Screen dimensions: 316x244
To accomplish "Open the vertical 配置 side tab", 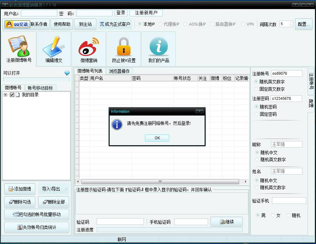I will (x=311, y=103).
